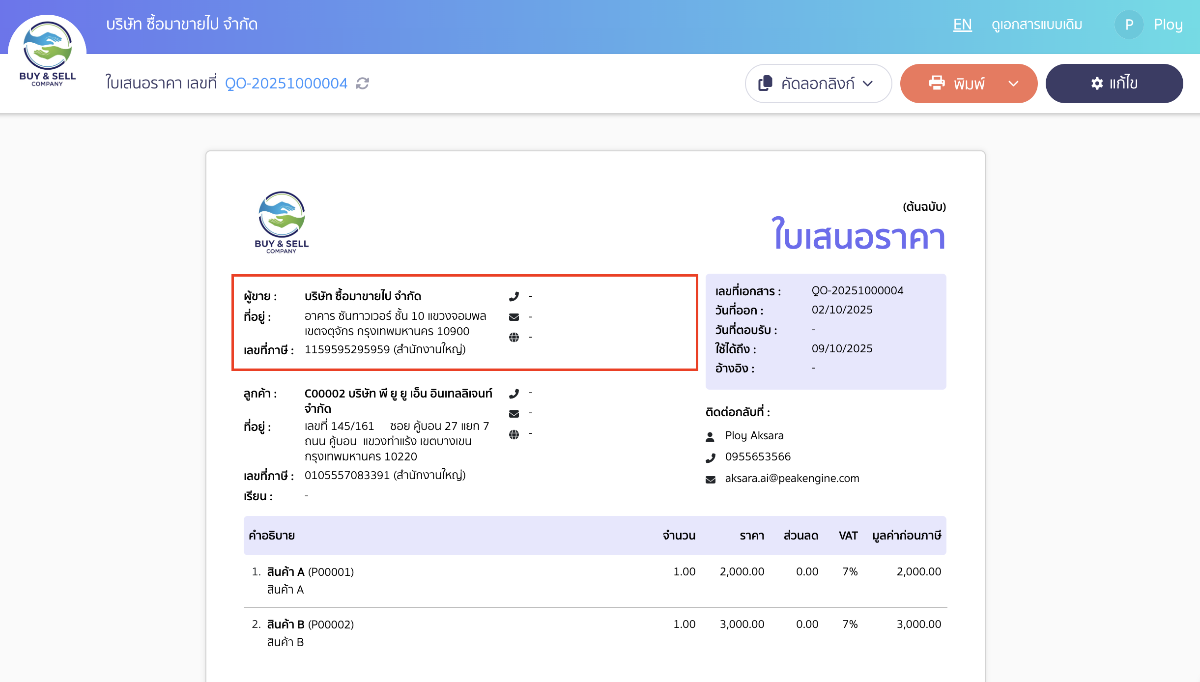
Task: Switch language to EN
Action: coord(962,24)
